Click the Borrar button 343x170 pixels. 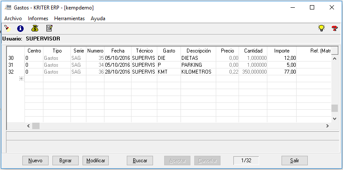pos(65,161)
